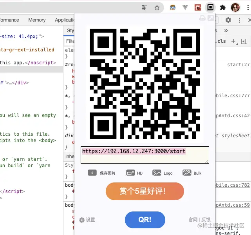The height and width of the screenshot is (235, 251).
Task: Open source link pAntd.css:42
Action: (233, 116)
